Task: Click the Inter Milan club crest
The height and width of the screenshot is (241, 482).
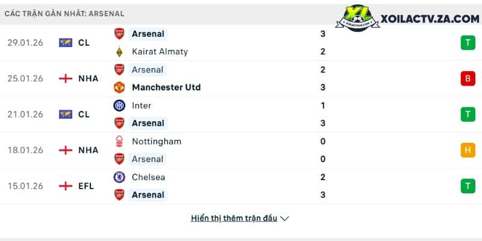Action: click(x=119, y=105)
